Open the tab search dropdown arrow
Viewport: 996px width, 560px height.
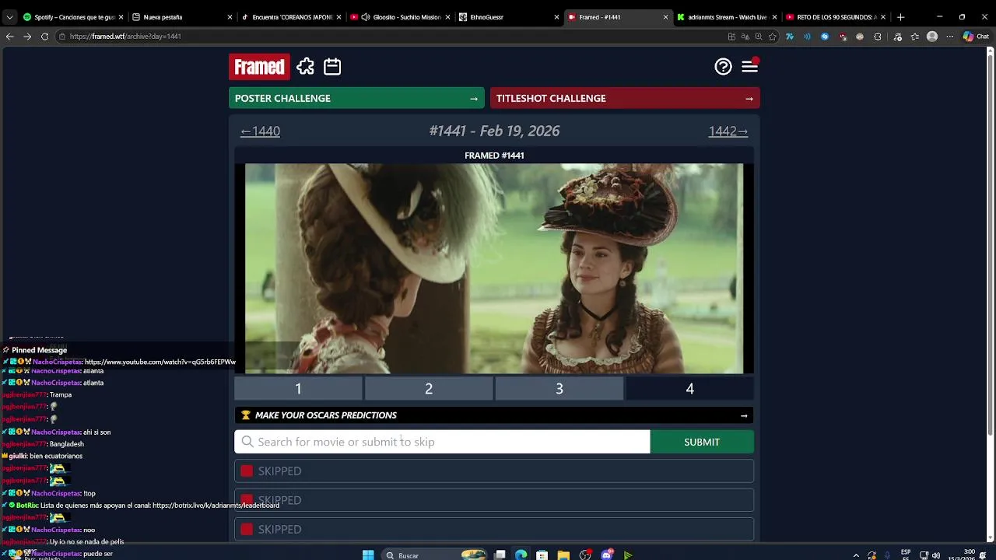9,17
